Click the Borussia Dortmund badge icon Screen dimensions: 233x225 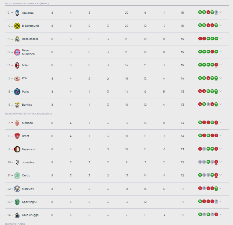click(x=17, y=26)
